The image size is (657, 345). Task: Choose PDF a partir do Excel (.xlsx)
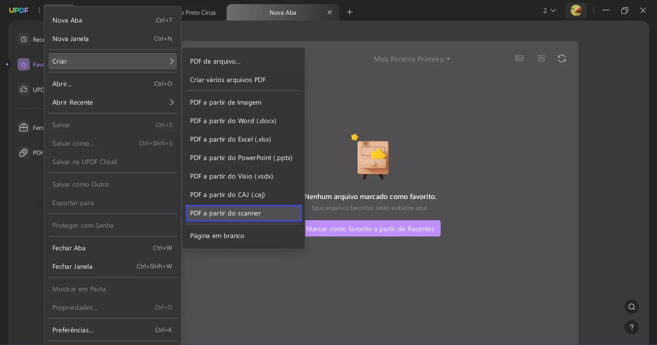243,139
